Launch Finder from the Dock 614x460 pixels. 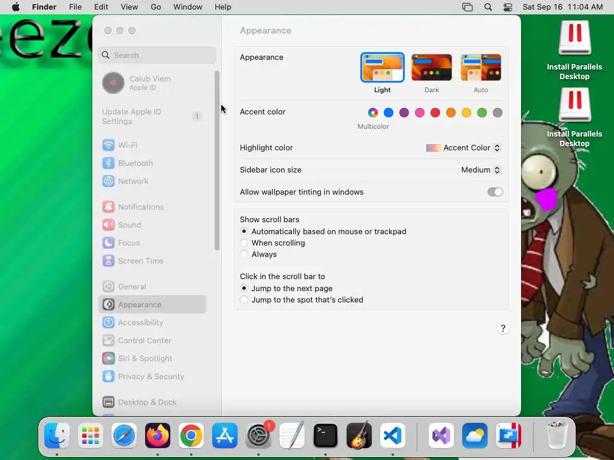(x=57, y=435)
